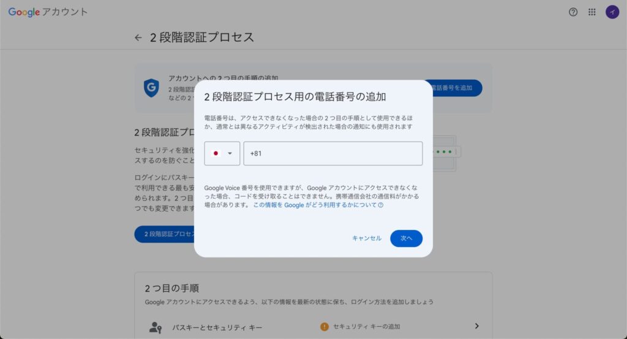Click the 2段階認証プロセス page title

tap(202, 37)
